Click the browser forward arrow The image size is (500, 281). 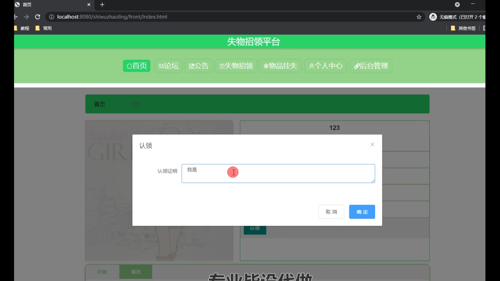click(x=26, y=17)
